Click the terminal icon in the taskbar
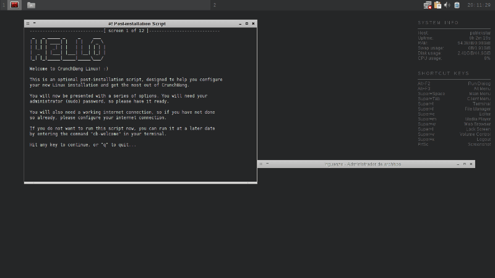Viewport: 495px width, 278px height. [x=14, y=5]
